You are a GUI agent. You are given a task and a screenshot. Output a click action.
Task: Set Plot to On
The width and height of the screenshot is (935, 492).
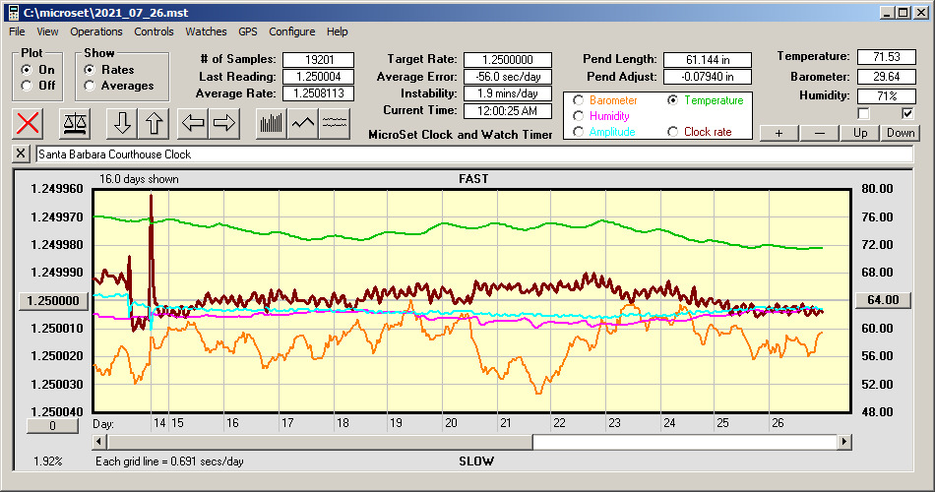pos(27,70)
